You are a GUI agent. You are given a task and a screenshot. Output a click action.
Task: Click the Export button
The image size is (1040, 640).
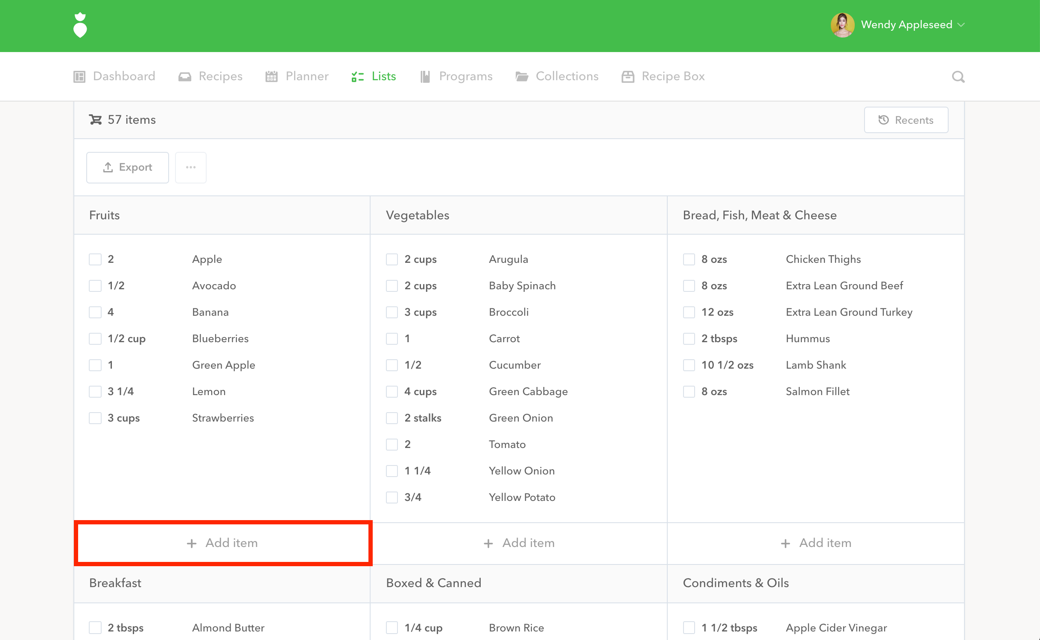click(127, 168)
